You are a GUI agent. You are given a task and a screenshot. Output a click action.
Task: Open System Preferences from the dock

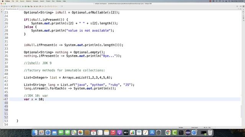[x=158, y=132]
